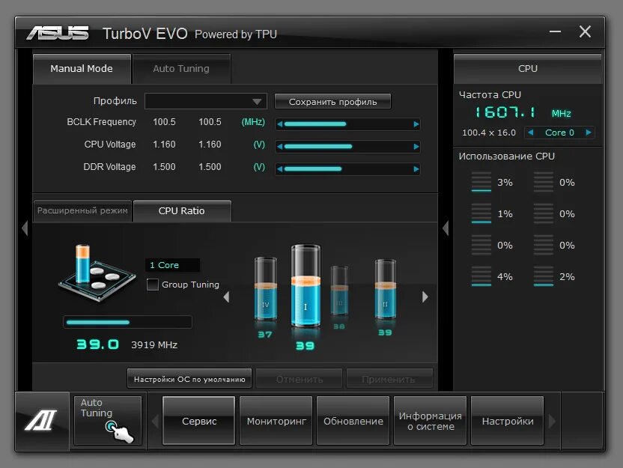Click the 4% CPU usage bar
Image resolution: width=623 pixels, height=468 pixels.
click(481, 276)
